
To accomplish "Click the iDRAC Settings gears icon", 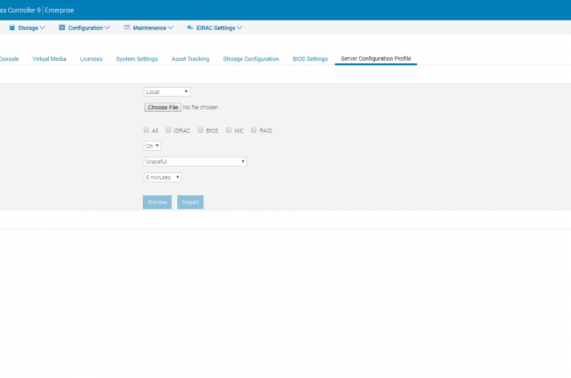I will (190, 28).
